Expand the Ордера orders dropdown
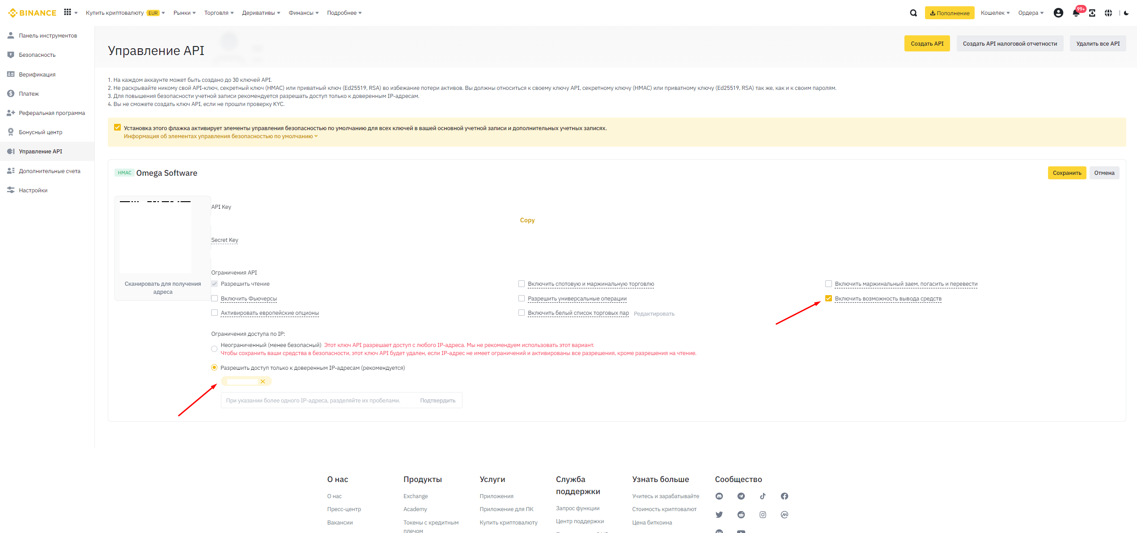This screenshot has width=1137, height=533. 1031,13
